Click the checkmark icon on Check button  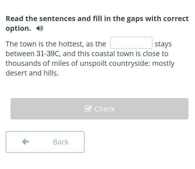click(88, 109)
